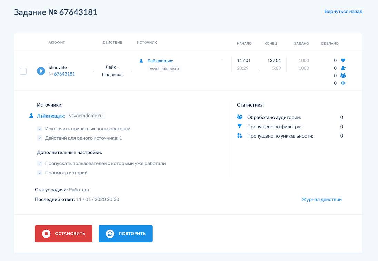This screenshot has width=378, height=261.
Task: Click the audience processed people icon
Action: click(240, 117)
